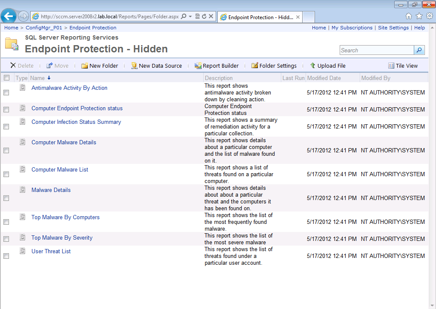Click the search magnifier button beside Search box
The height and width of the screenshot is (309, 436).
pos(419,50)
